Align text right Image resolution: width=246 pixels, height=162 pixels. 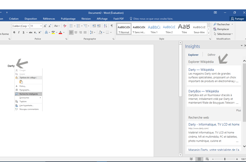(x=80, y=32)
